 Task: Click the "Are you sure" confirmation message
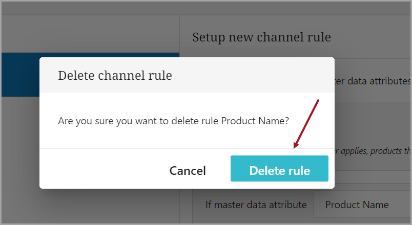(x=173, y=121)
